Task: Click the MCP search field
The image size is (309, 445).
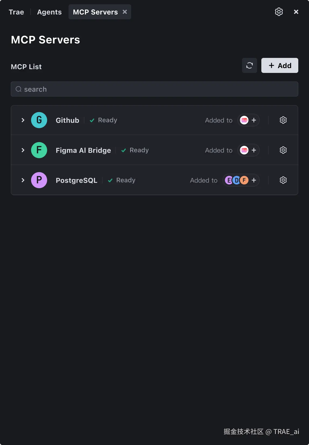Action: (154, 89)
